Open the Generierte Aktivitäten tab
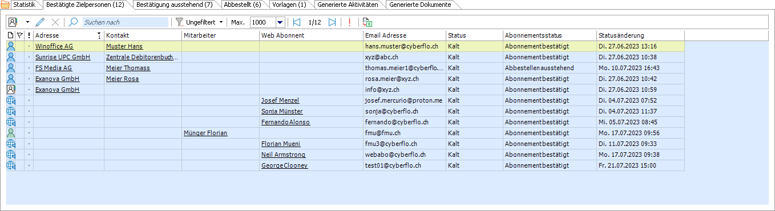 pos(348,5)
